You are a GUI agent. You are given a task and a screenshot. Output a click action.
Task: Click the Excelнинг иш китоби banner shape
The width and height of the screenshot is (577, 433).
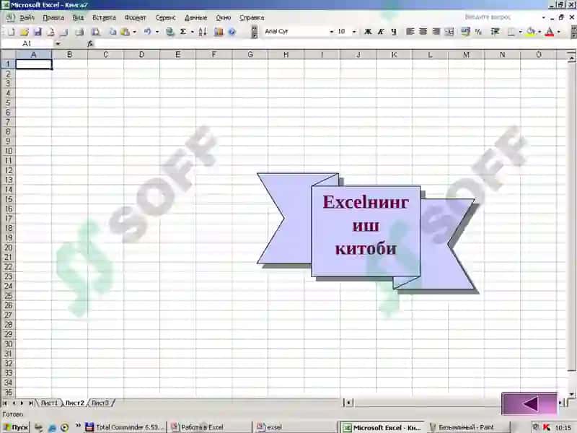(366, 231)
